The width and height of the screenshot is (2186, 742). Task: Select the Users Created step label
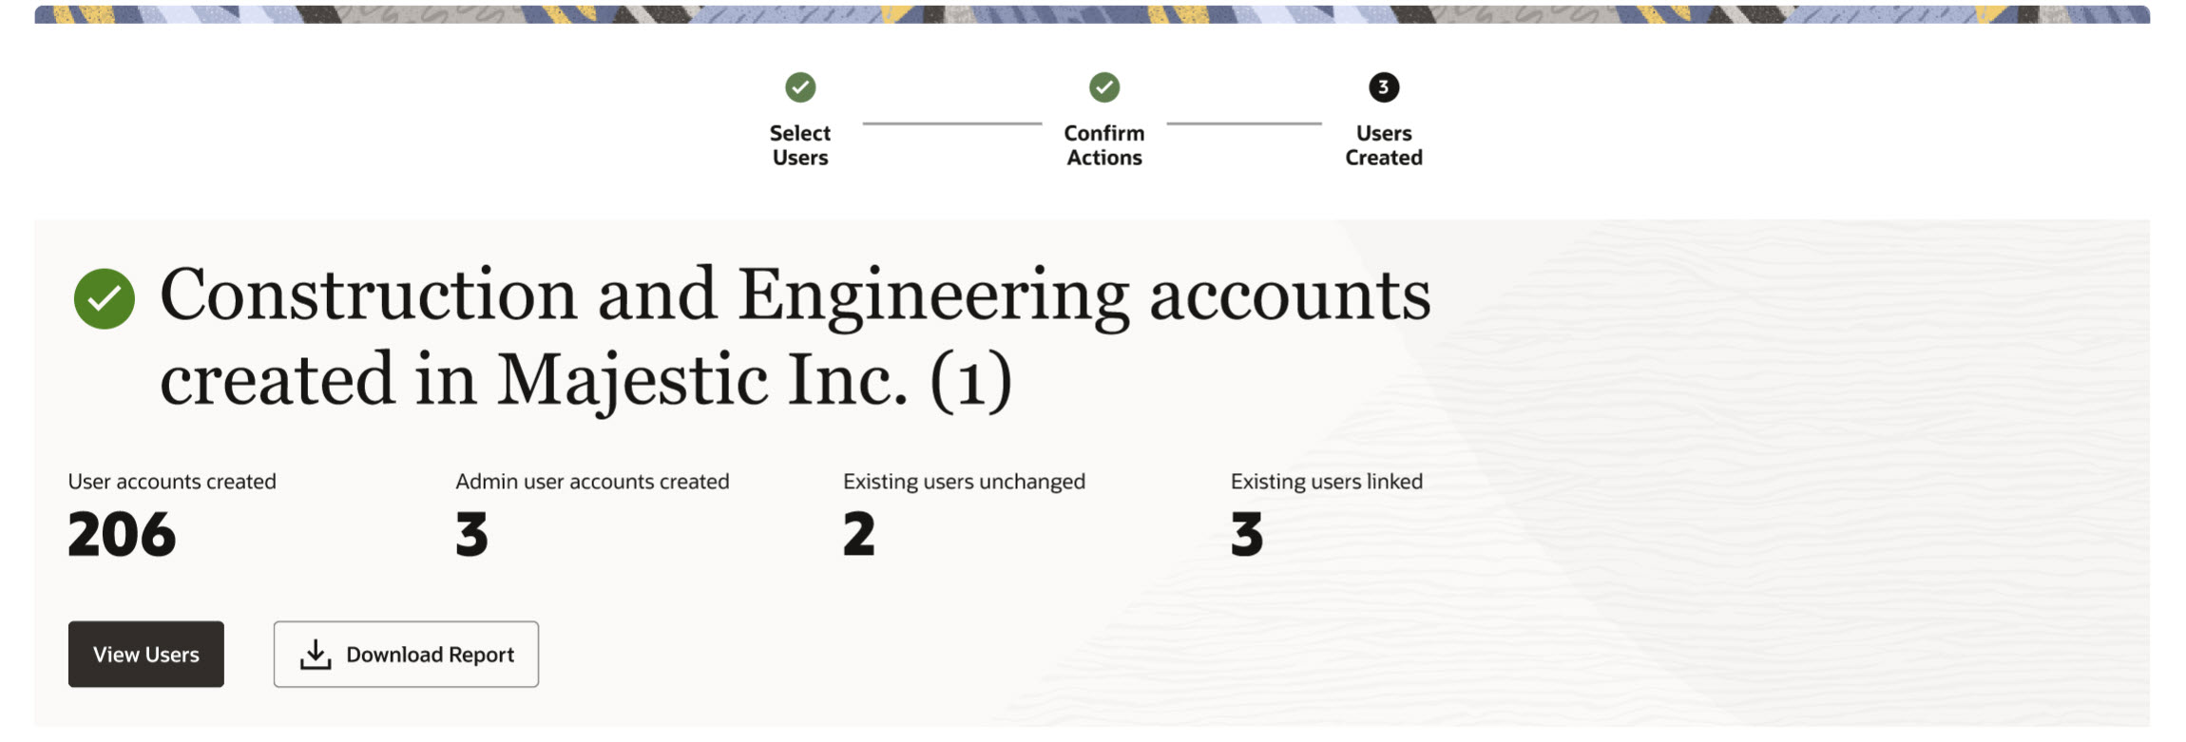[1383, 145]
